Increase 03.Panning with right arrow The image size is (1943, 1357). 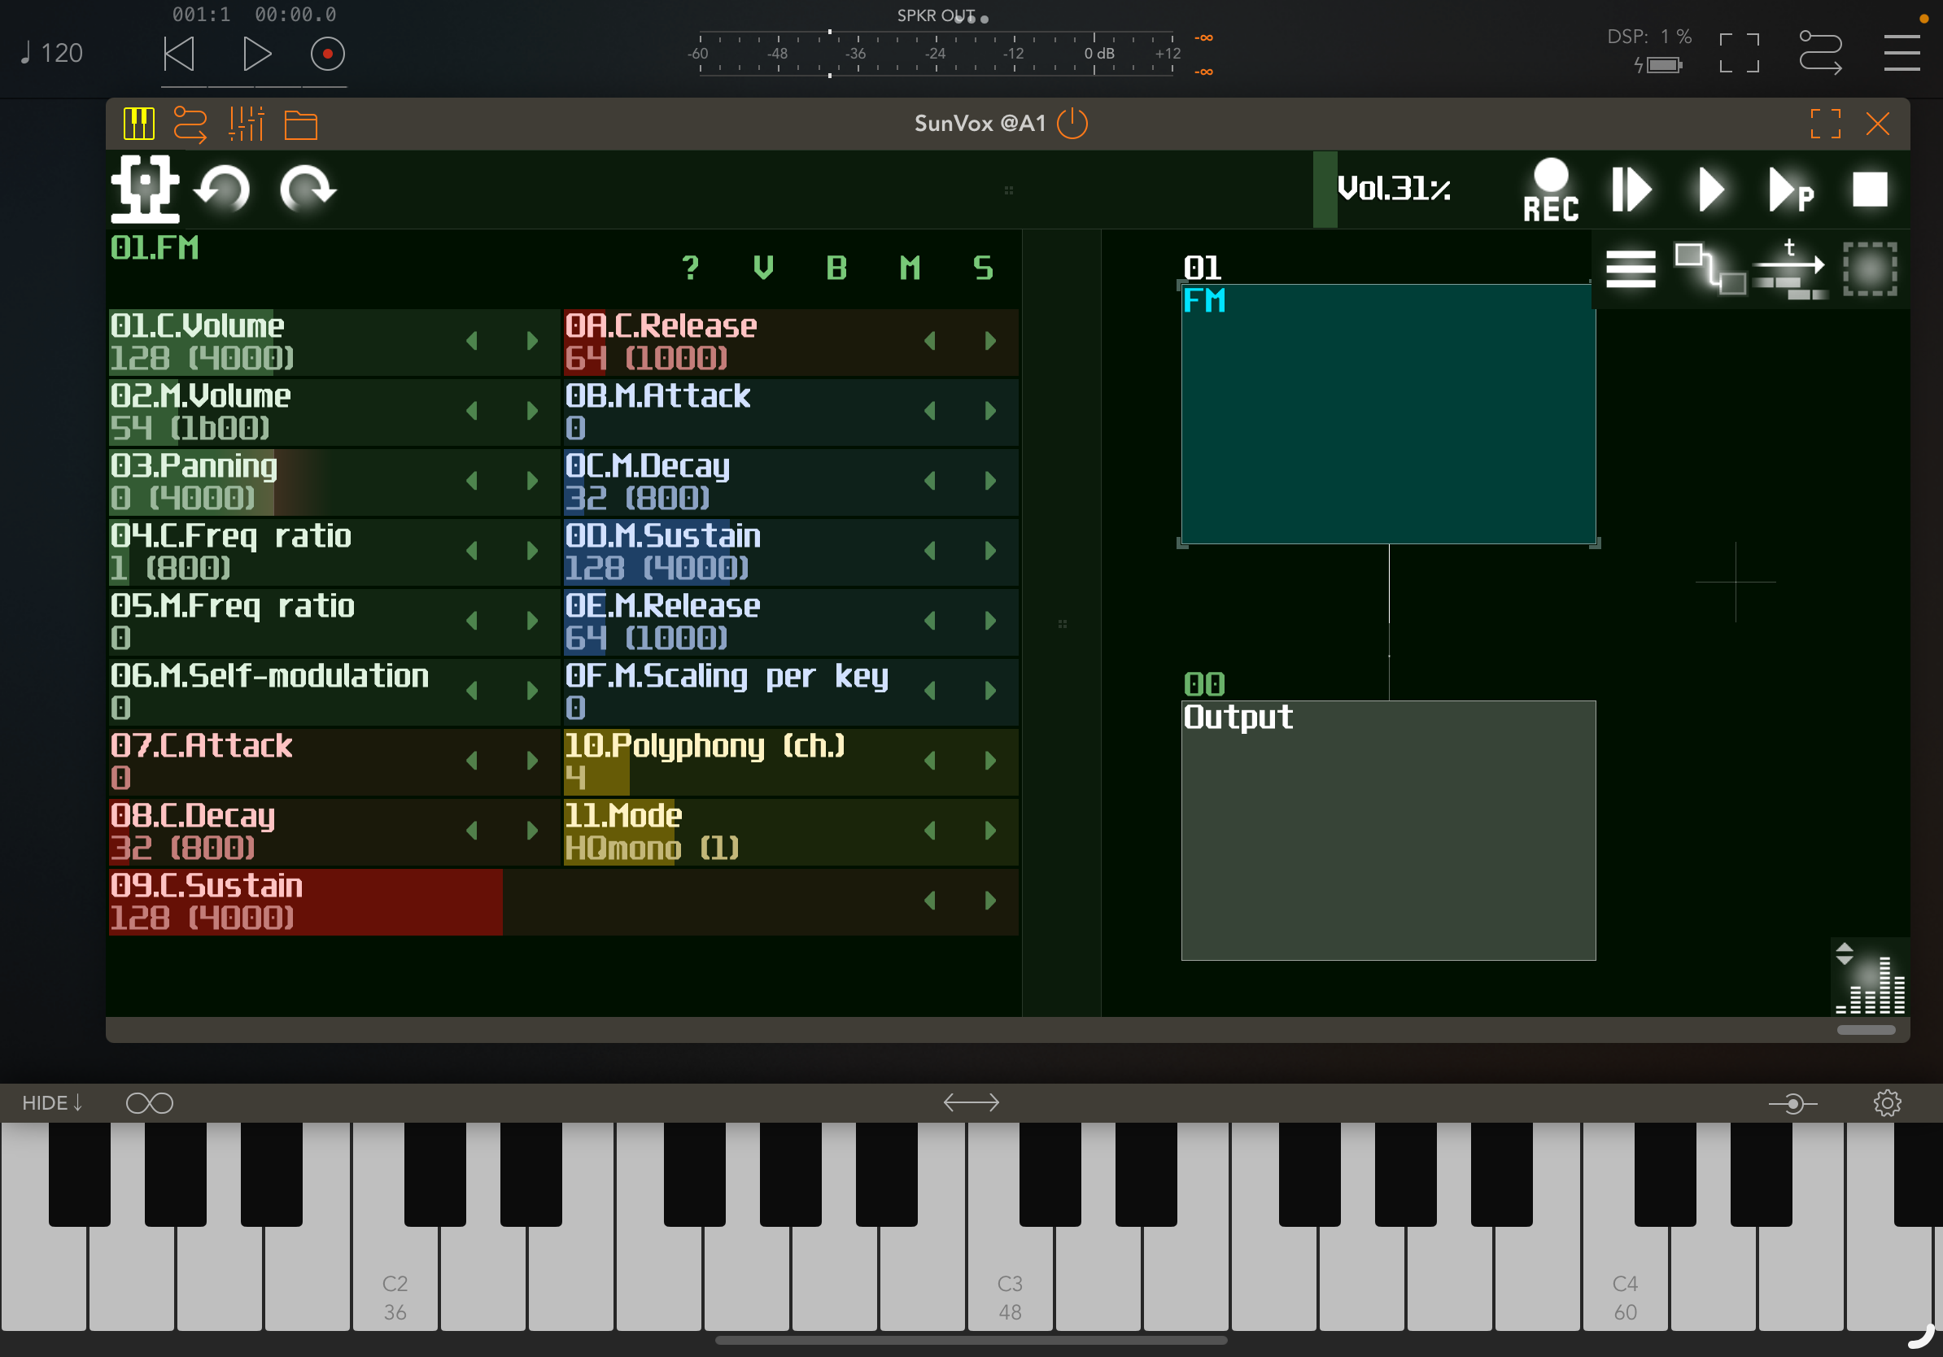coord(532,482)
